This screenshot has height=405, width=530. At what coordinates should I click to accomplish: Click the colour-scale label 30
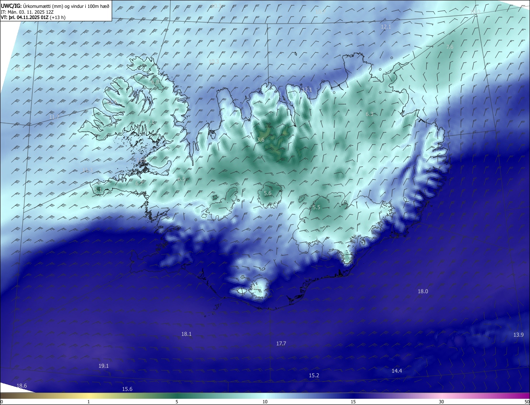pyautogui.click(x=441, y=402)
